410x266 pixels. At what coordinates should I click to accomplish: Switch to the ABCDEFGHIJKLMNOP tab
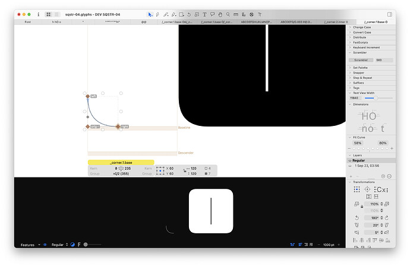pyautogui.click(x=256, y=22)
